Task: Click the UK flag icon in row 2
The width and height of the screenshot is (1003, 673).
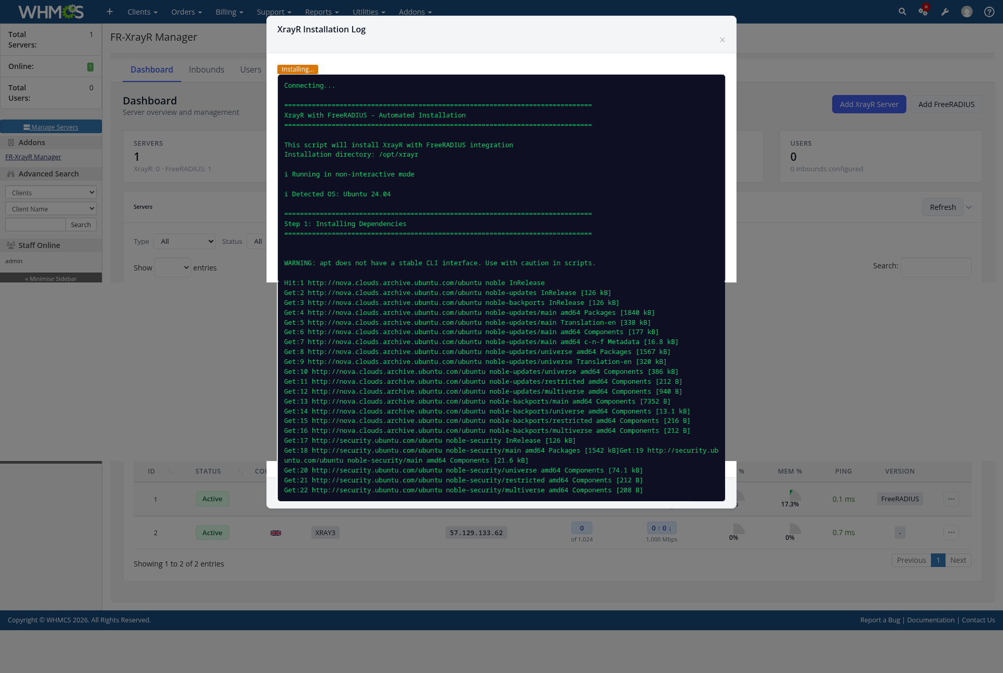Action: tap(276, 533)
